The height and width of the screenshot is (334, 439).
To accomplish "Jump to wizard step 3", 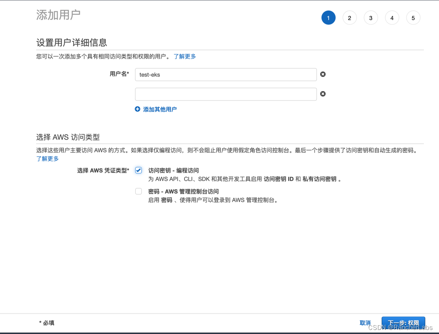I will (371, 17).
